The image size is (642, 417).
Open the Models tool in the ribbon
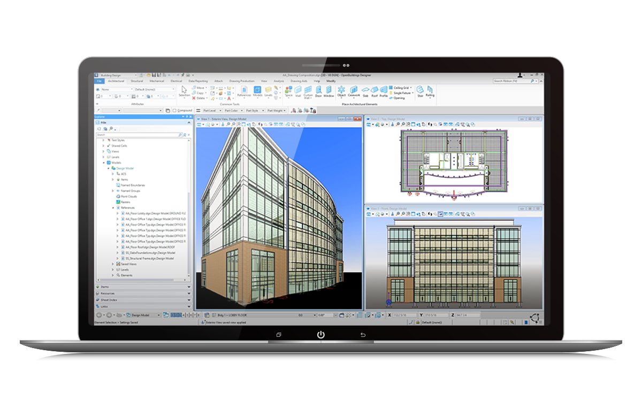pyautogui.click(x=257, y=91)
